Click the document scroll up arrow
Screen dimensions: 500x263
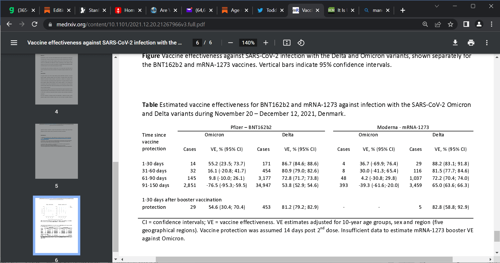coord(497,57)
